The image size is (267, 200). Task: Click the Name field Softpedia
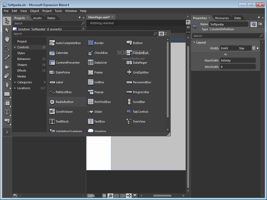pyautogui.click(x=228, y=24)
